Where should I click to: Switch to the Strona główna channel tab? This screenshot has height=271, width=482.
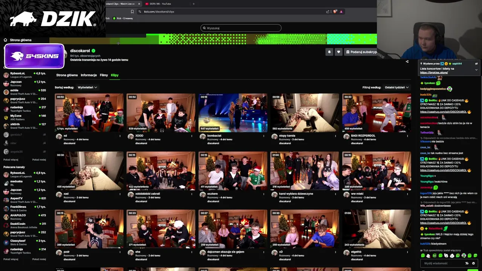pos(67,75)
